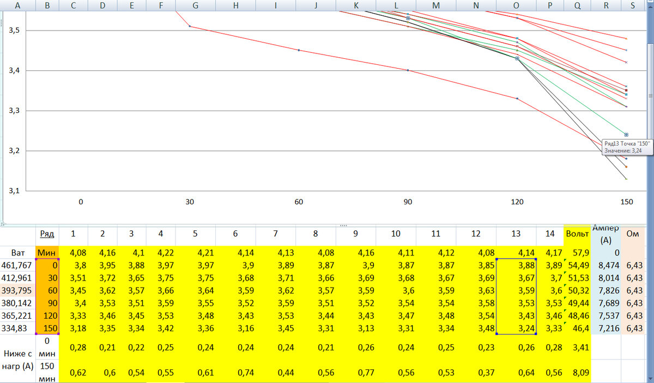Click the orange Мин cell
This screenshot has width=654, height=383.
47,253
